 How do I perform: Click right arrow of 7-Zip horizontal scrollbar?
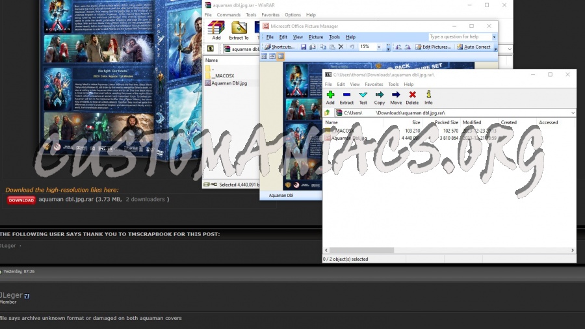click(573, 250)
